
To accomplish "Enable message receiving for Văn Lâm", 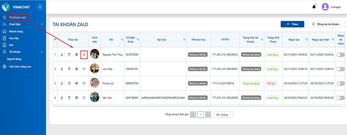I will (341, 98).
